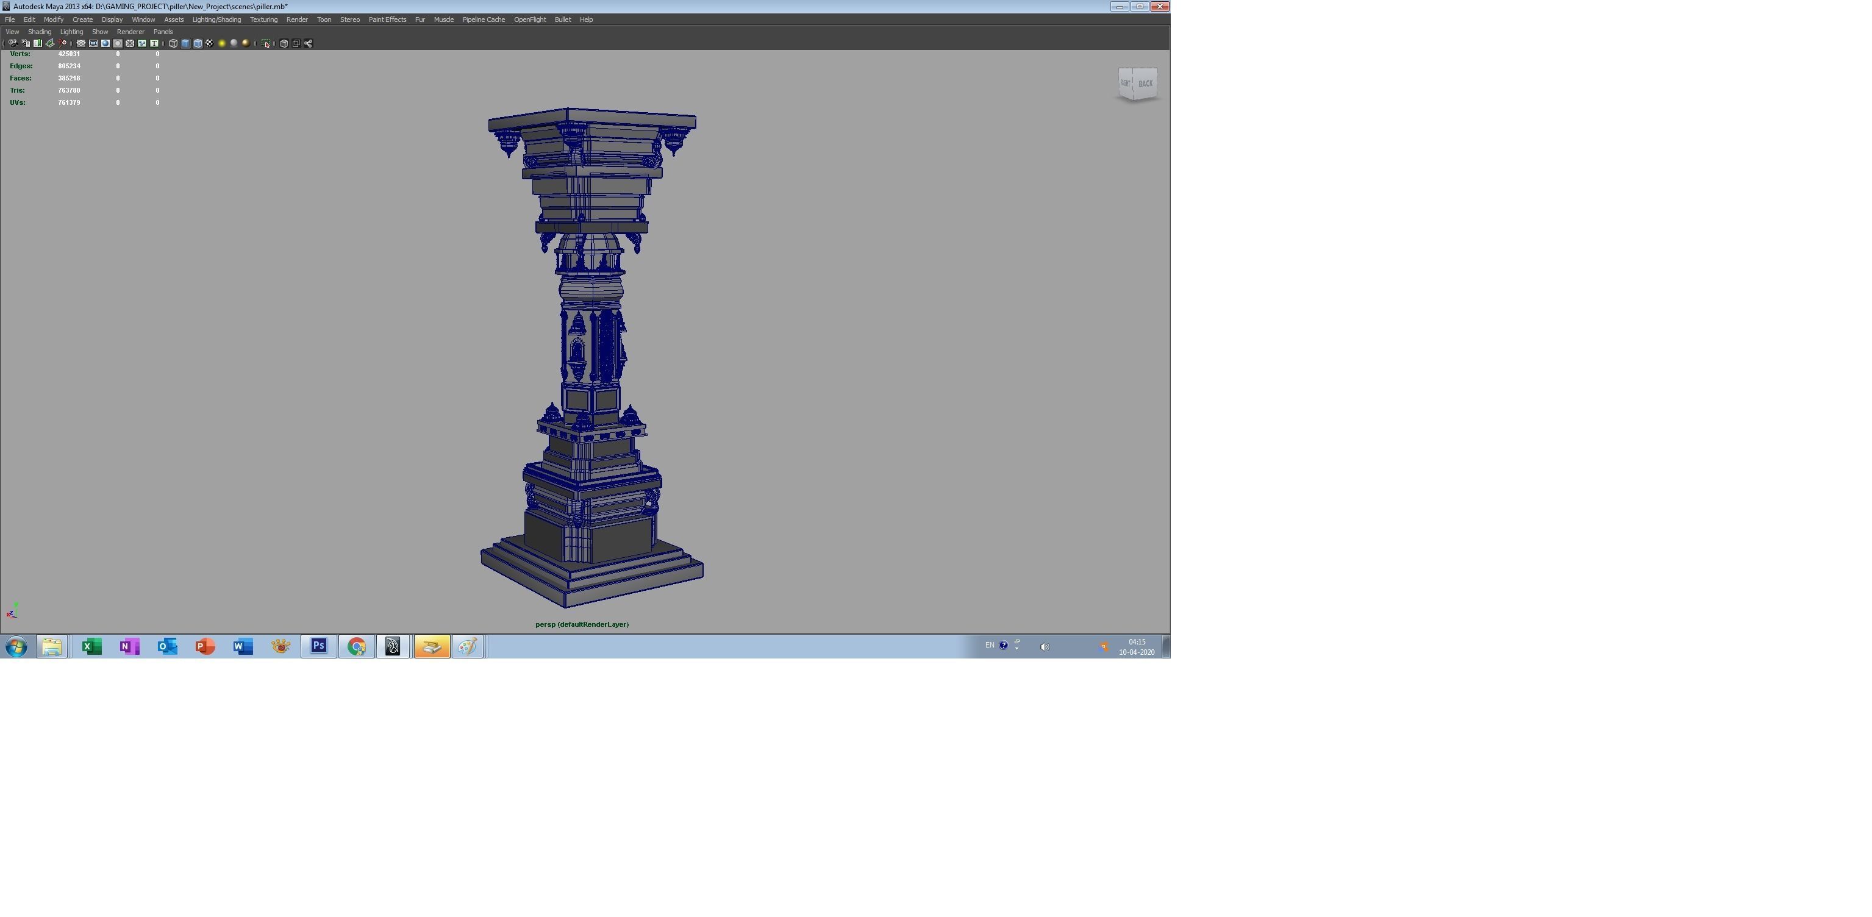
Task: Click the Tris count 763780
Action: click(69, 91)
